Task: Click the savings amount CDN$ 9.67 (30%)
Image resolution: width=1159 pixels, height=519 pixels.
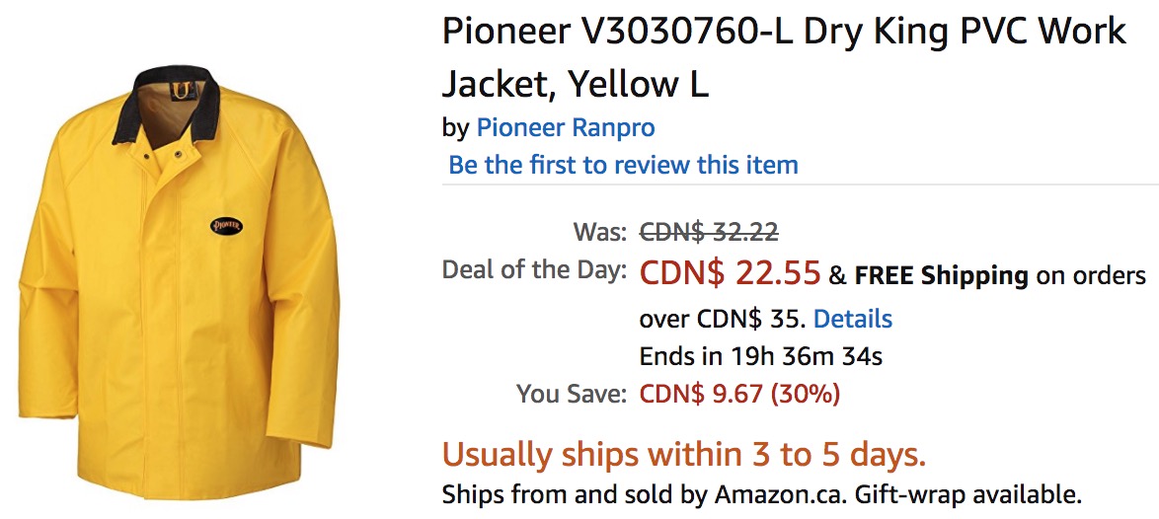Action: [x=739, y=395]
